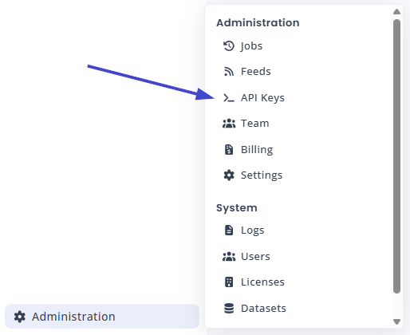
Task: Select Feeds from Administration menu
Action: [x=256, y=72]
